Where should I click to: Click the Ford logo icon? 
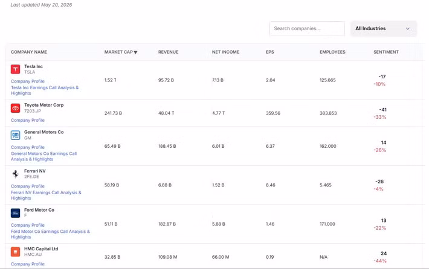point(15,213)
